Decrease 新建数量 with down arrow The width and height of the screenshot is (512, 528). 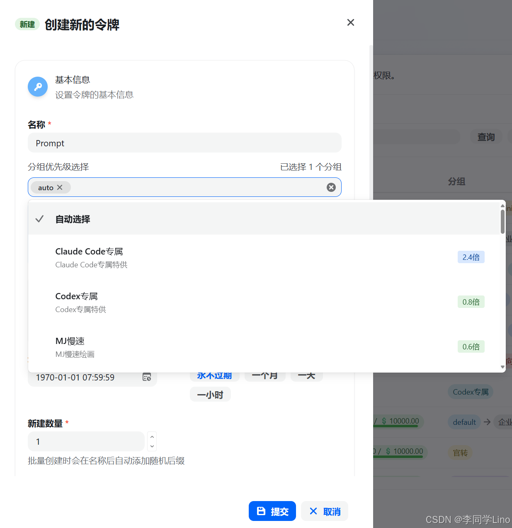152,446
